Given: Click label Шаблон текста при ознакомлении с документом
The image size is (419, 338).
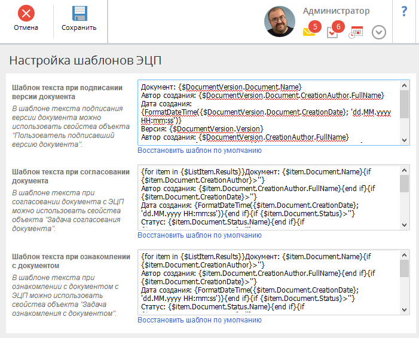Looking at the screenshot, I should [71, 261].
